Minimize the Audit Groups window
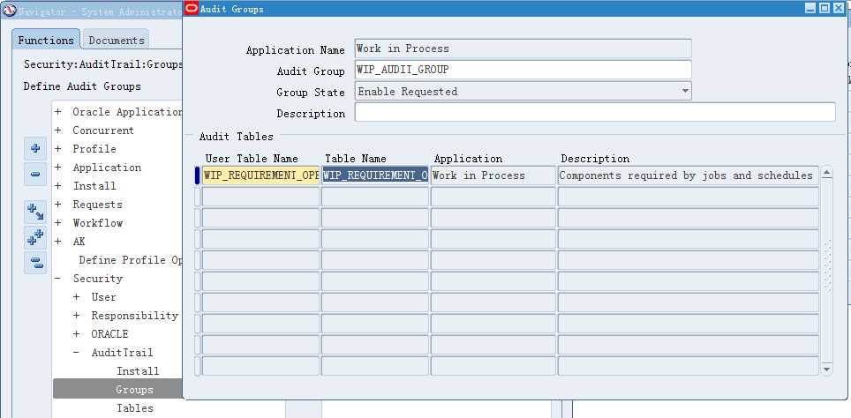Image resolution: width=851 pixels, height=418 pixels. point(811,8)
